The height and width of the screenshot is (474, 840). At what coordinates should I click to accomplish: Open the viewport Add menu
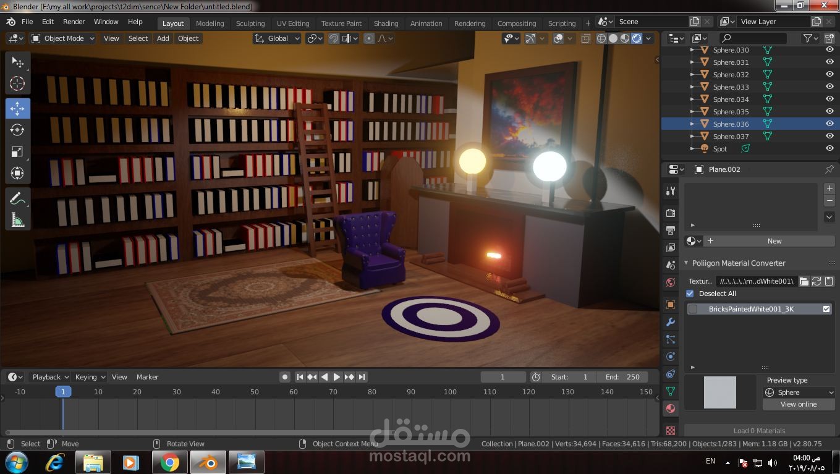[163, 38]
